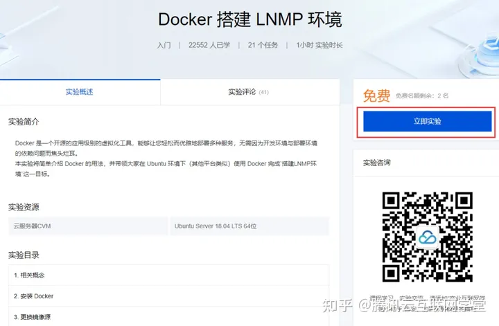Click the 21 个任务 task count
This screenshot has width=499, height=326.
coord(263,45)
